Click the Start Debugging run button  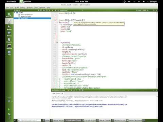tap(9, 114)
